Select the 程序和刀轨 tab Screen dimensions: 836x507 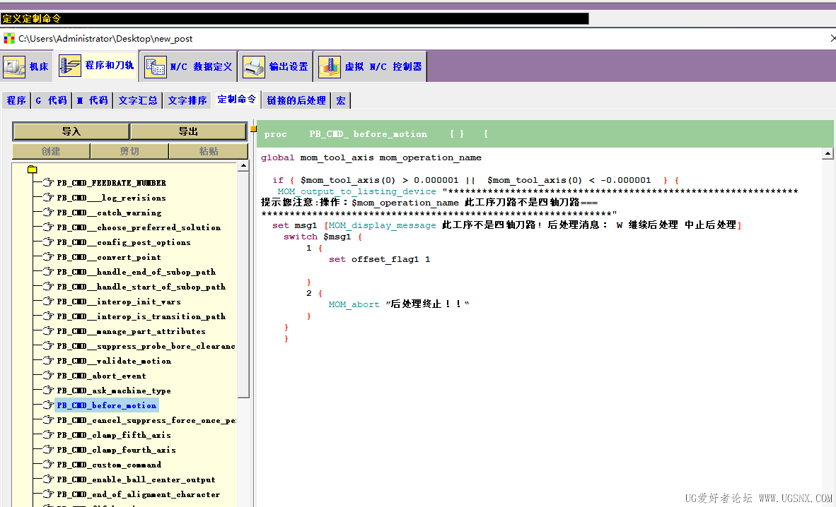[x=96, y=66]
